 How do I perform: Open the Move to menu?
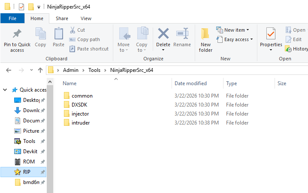click(x=124, y=40)
